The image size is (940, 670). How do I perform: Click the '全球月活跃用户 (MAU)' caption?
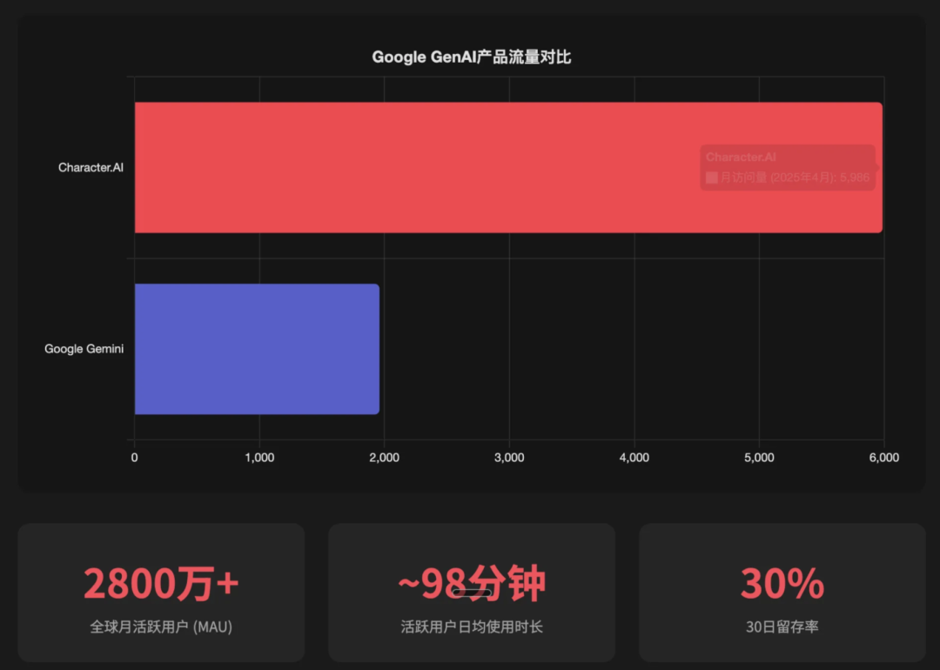(x=161, y=626)
